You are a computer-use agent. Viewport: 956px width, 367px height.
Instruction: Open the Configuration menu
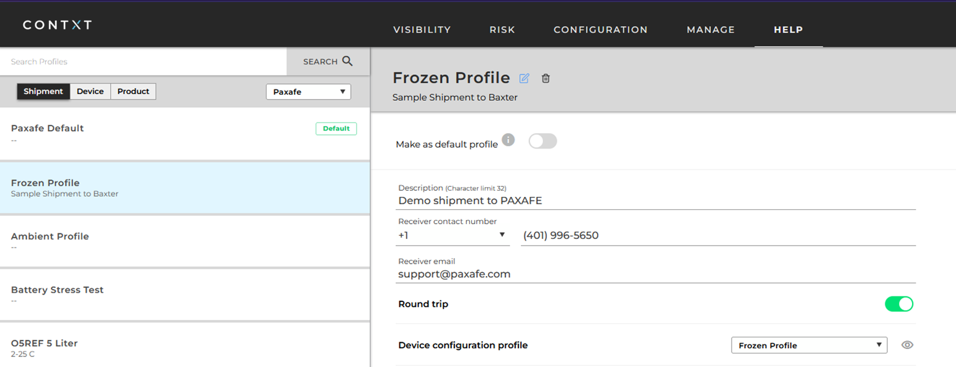pyautogui.click(x=600, y=30)
